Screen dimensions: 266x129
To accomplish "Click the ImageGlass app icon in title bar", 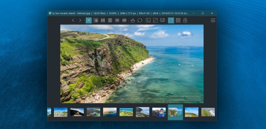I will (x=50, y=13).
